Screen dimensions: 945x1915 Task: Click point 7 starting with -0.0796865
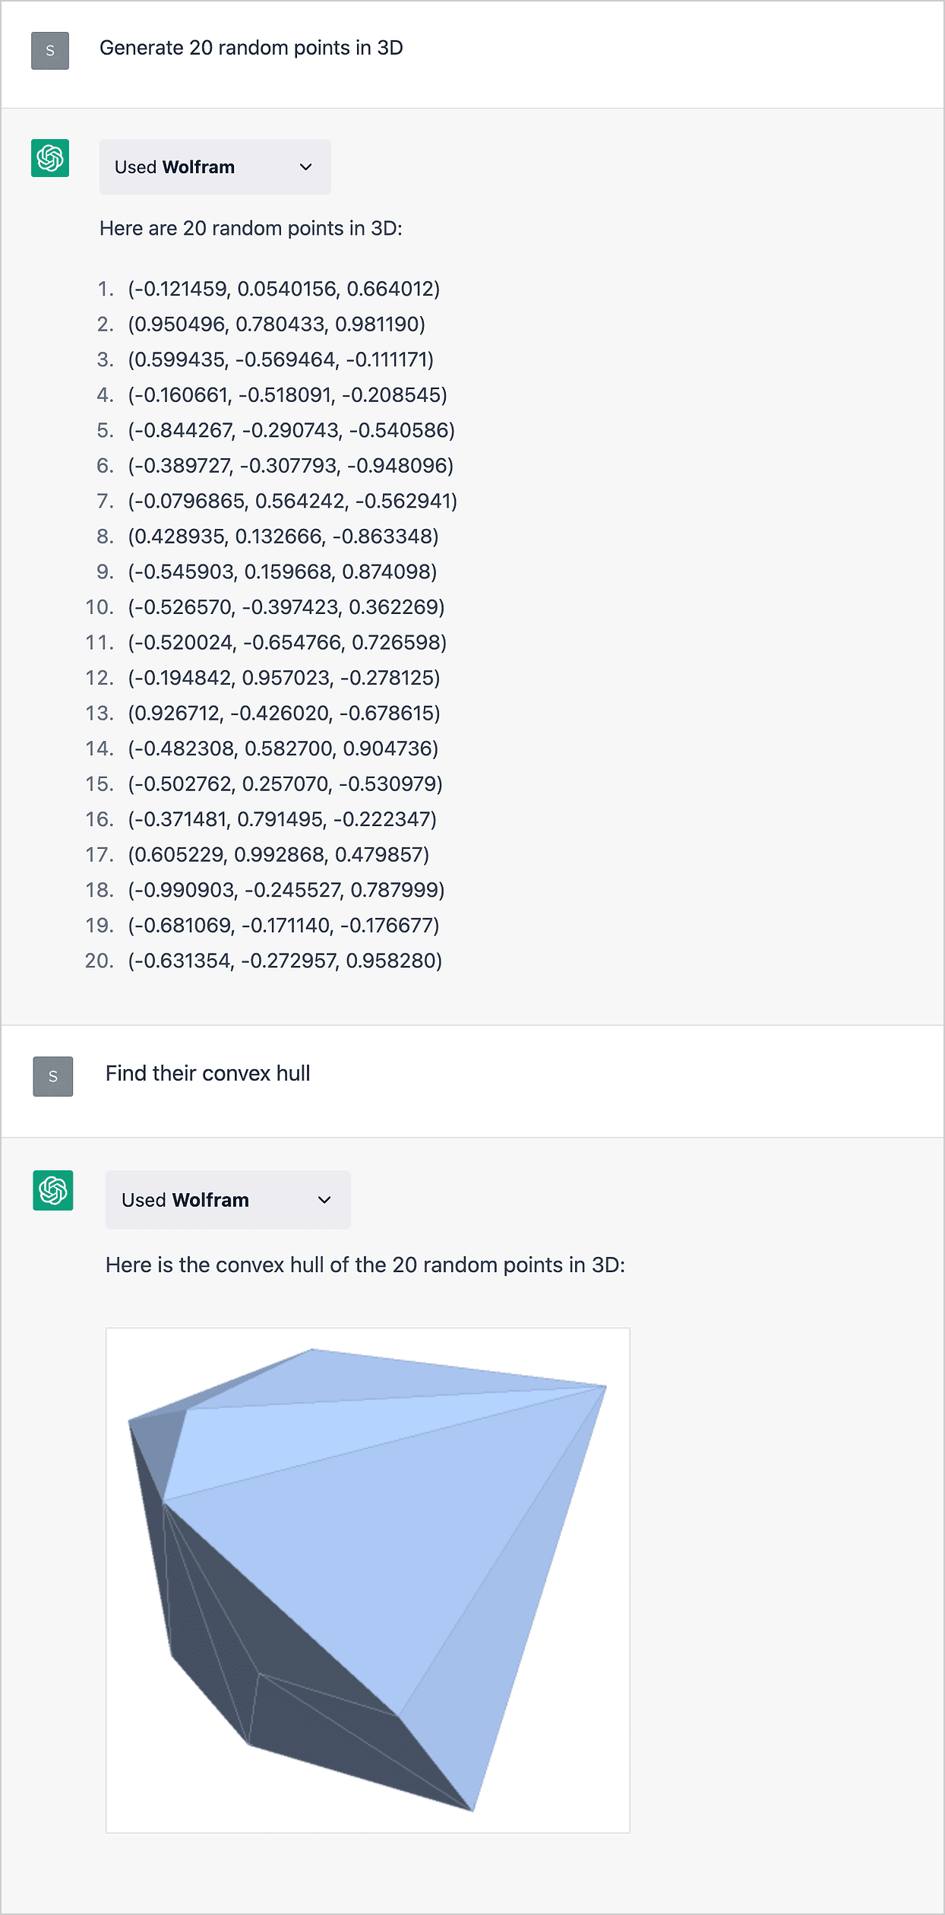(292, 502)
